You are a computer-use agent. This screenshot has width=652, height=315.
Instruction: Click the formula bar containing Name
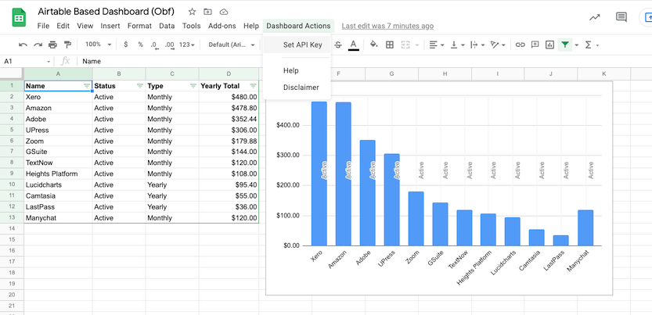click(x=366, y=62)
